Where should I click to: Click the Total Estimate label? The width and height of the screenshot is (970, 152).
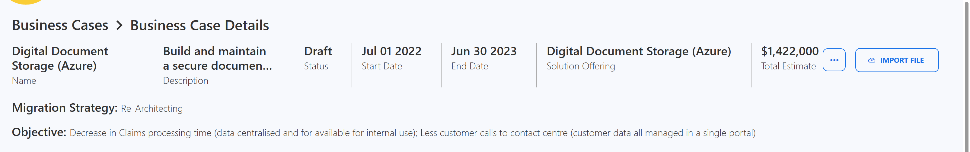pyautogui.click(x=788, y=66)
